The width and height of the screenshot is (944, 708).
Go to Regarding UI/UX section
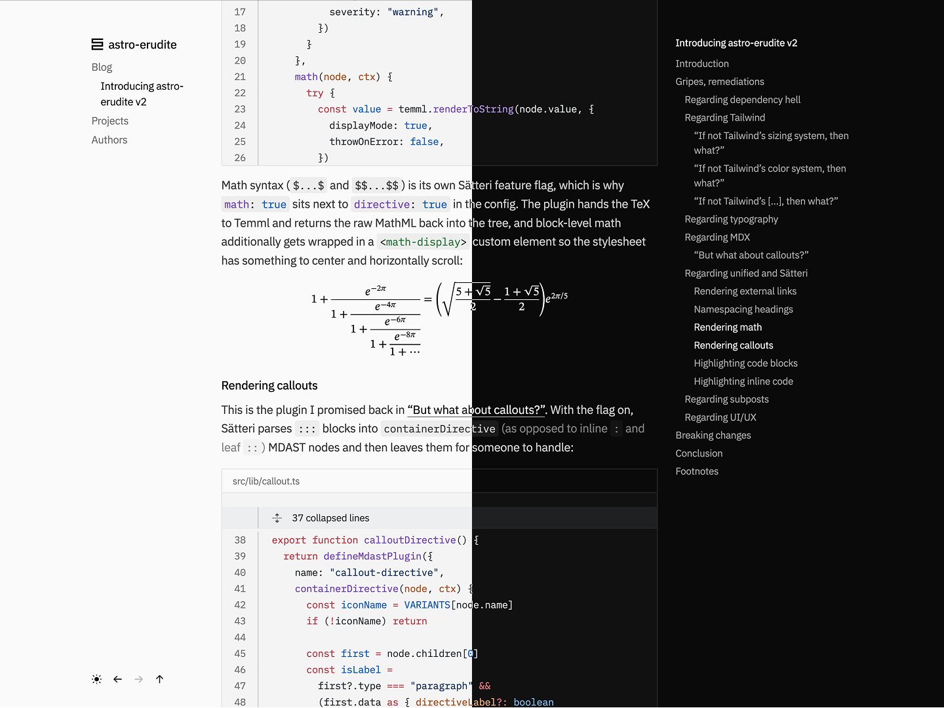720,417
